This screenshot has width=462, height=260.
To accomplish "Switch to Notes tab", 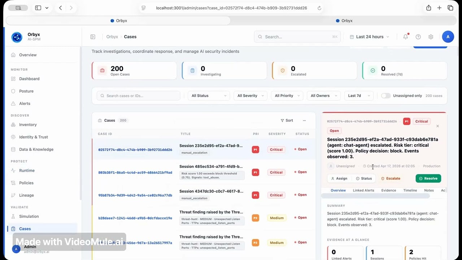I will coord(429,190).
